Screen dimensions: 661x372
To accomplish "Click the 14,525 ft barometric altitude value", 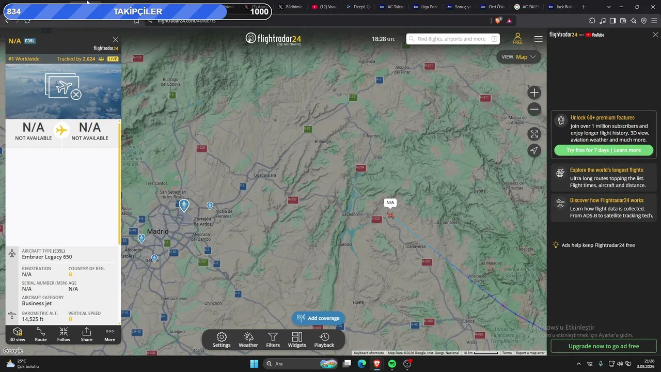I will (33, 319).
